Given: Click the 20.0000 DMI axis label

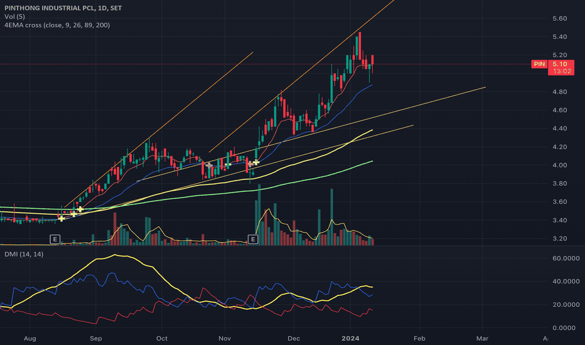Looking at the screenshot, I should [566, 305].
